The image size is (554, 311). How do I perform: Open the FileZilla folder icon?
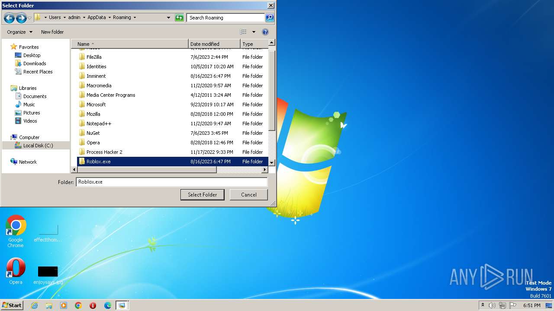click(x=82, y=57)
